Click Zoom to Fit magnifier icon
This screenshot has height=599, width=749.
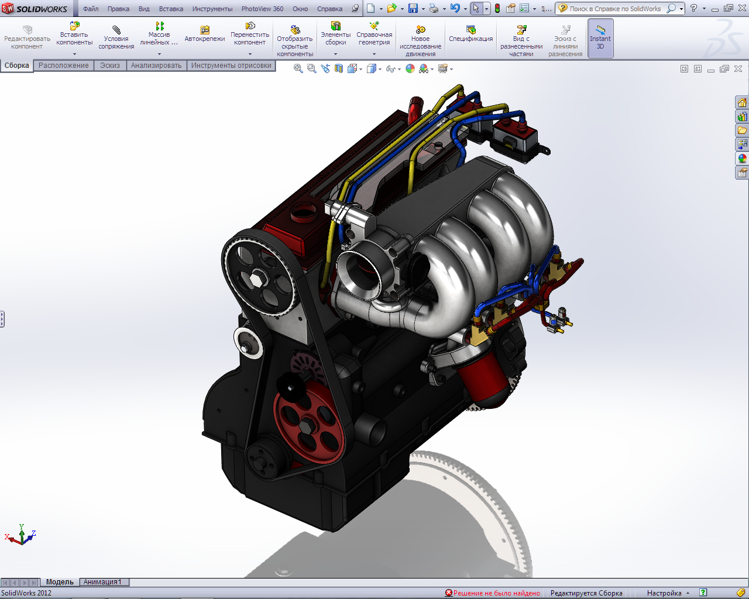[x=298, y=68]
